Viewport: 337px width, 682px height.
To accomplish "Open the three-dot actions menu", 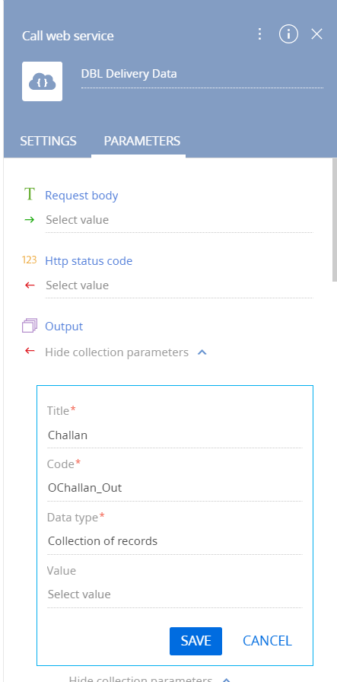I will pos(259,34).
